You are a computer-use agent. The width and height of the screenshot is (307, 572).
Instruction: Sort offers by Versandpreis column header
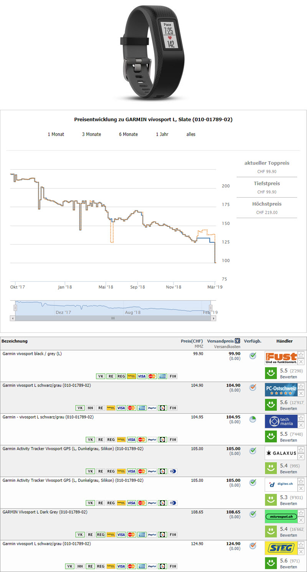(220, 341)
